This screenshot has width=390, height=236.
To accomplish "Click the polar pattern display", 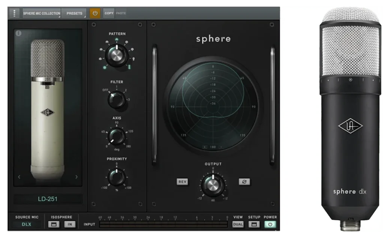I will pyautogui.click(x=213, y=106).
